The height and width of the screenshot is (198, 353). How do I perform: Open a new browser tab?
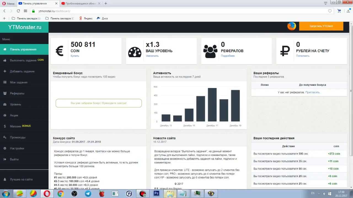tap(106, 4)
